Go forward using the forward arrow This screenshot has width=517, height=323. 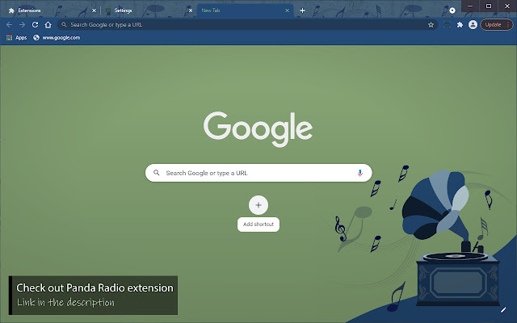click(22, 25)
